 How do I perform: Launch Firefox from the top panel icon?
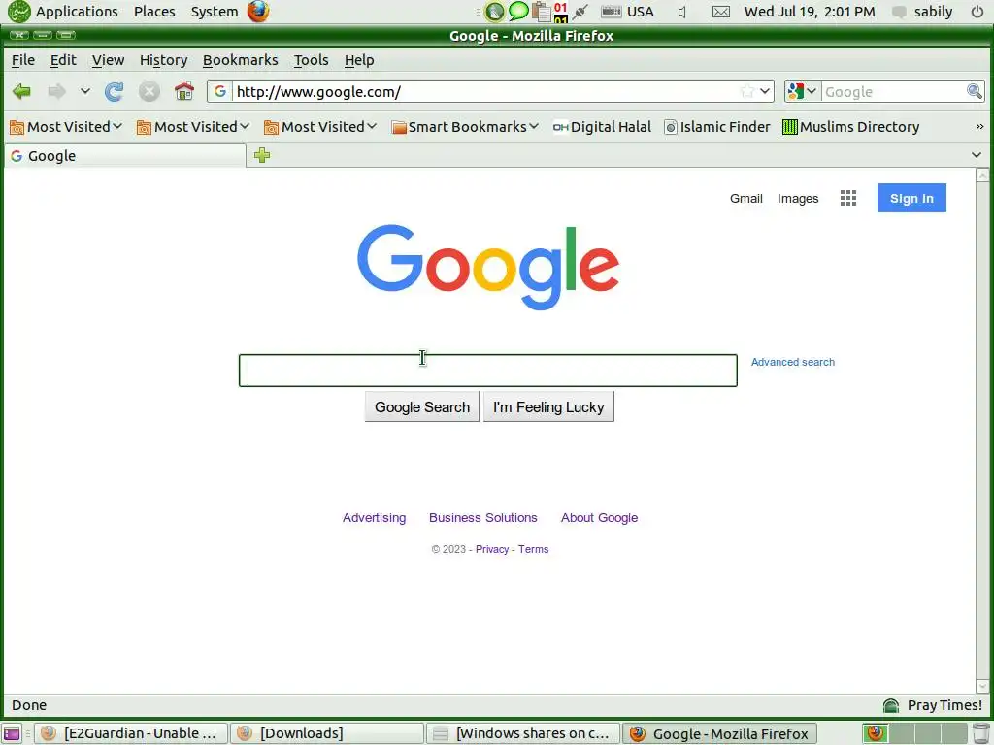(x=258, y=12)
